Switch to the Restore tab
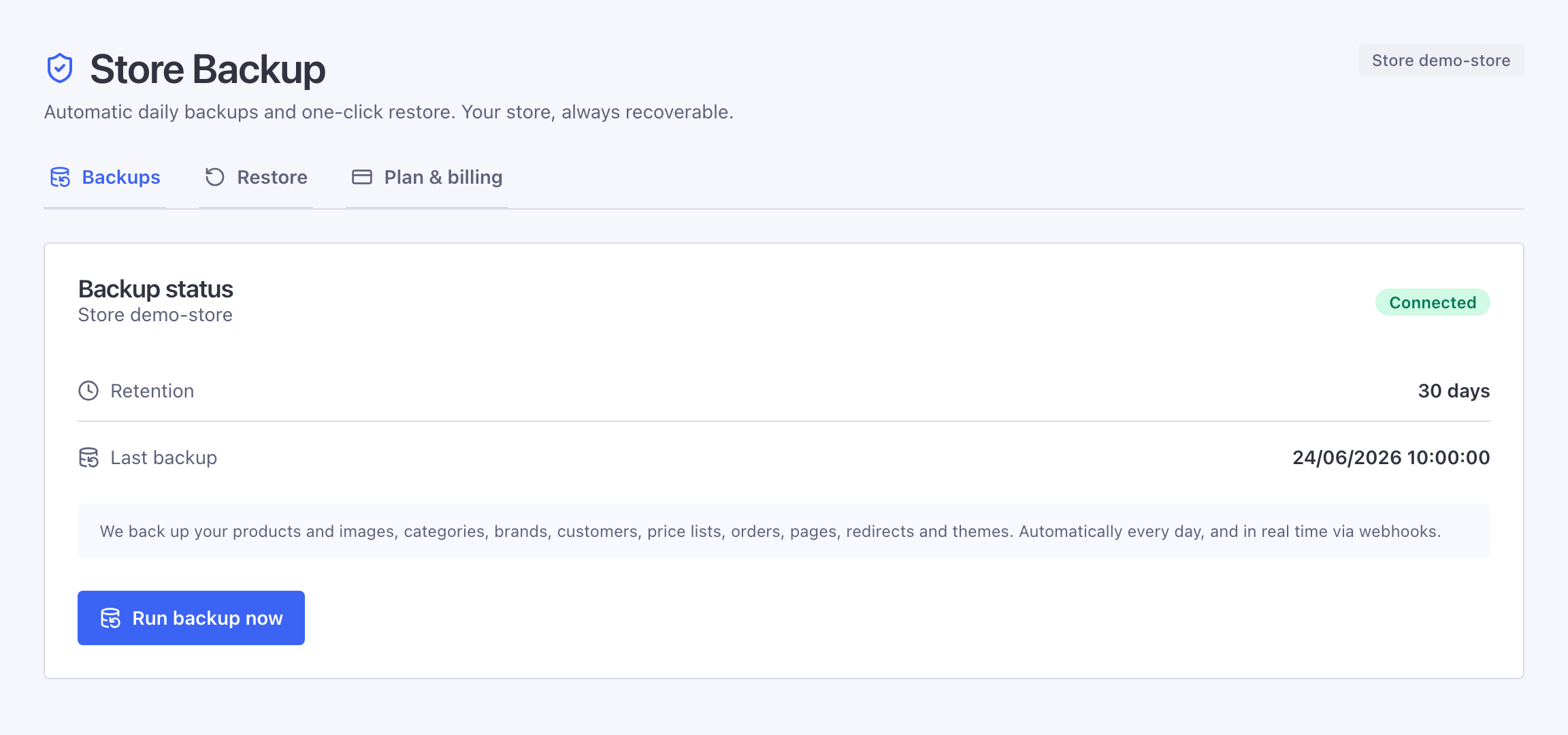This screenshot has height=735, width=1568. [256, 178]
